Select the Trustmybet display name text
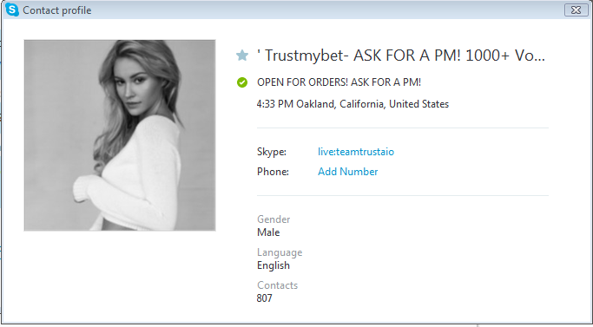The image size is (593, 327). (x=400, y=56)
